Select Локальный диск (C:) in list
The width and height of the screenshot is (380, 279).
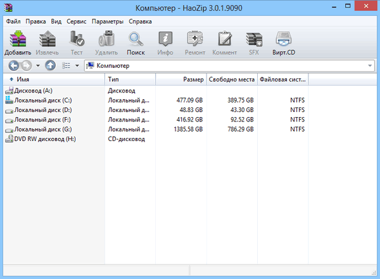click(43, 100)
